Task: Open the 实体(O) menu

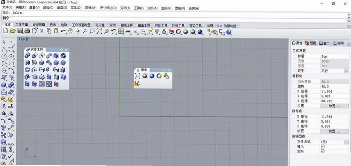Action: [76, 8]
